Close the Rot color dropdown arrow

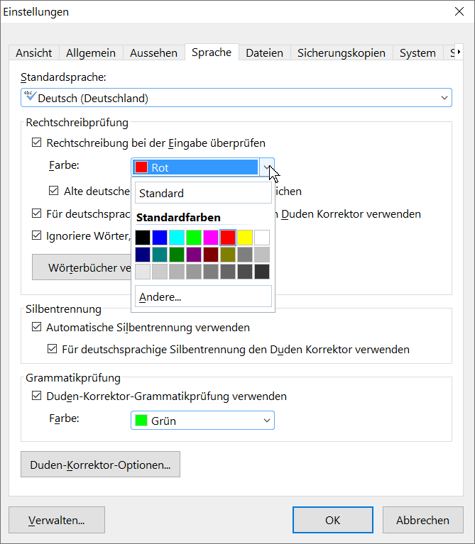pyautogui.click(x=266, y=167)
